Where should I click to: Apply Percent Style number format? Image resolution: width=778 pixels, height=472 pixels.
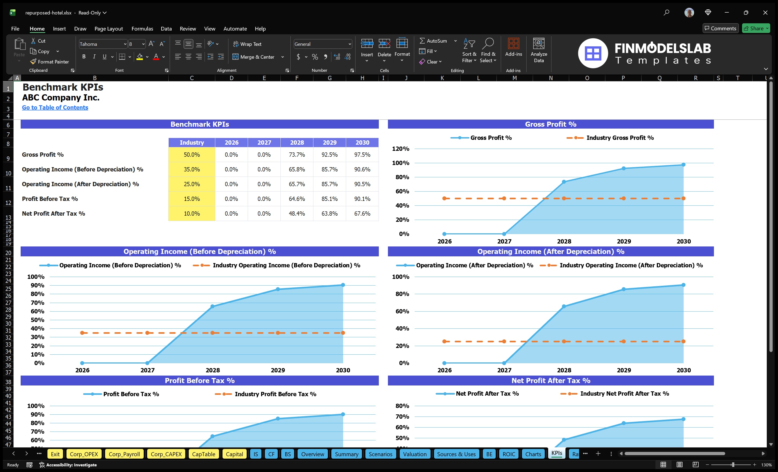click(314, 57)
